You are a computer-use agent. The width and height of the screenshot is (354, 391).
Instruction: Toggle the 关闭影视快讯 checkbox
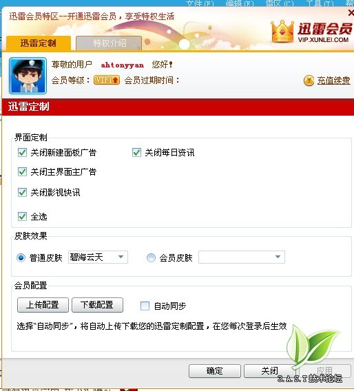coord(22,192)
